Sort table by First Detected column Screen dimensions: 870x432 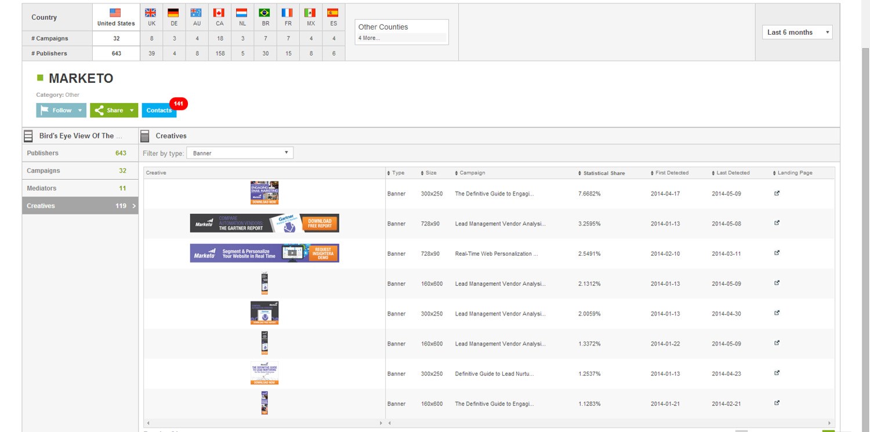tap(669, 173)
